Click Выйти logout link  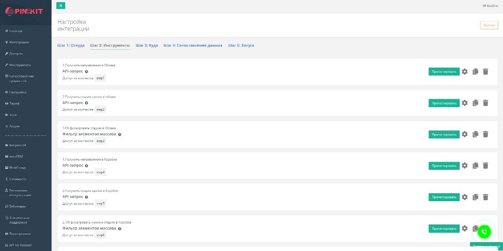coord(490,6)
